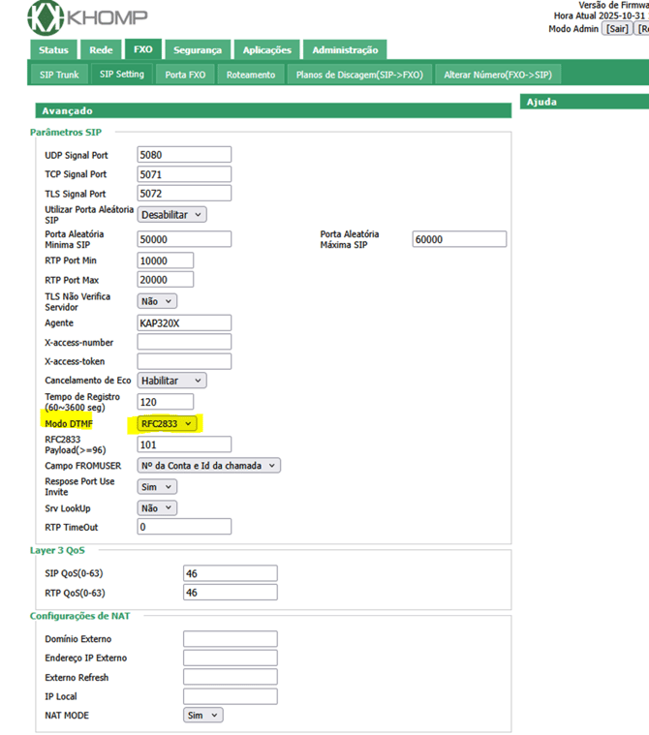Click the UDP Signal Port field
Image resolution: width=649 pixels, height=735 pixels.
point(184,154)
